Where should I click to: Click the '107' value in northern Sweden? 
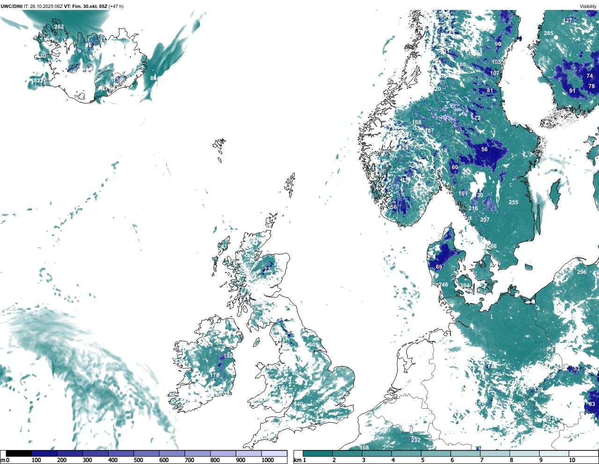click(495, 73)
